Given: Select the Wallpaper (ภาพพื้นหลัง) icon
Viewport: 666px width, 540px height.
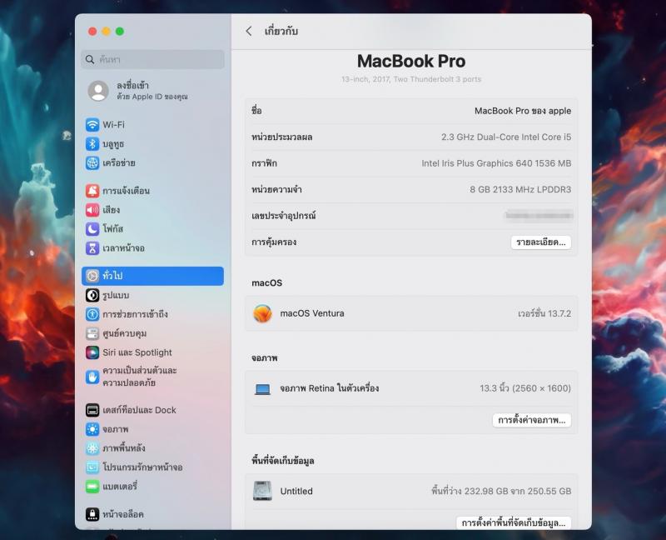Looking at the screenshot, I should (x=92, y=448).
